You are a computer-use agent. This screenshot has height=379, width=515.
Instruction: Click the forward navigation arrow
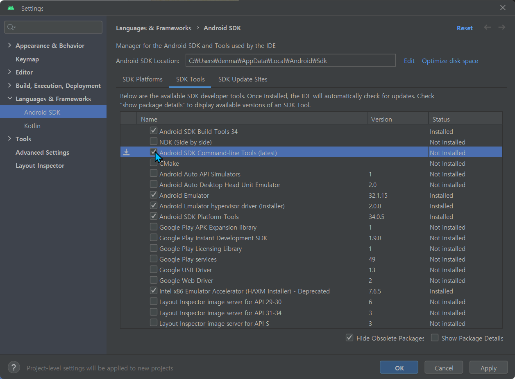pyautogui.click(x=501, y=27)
